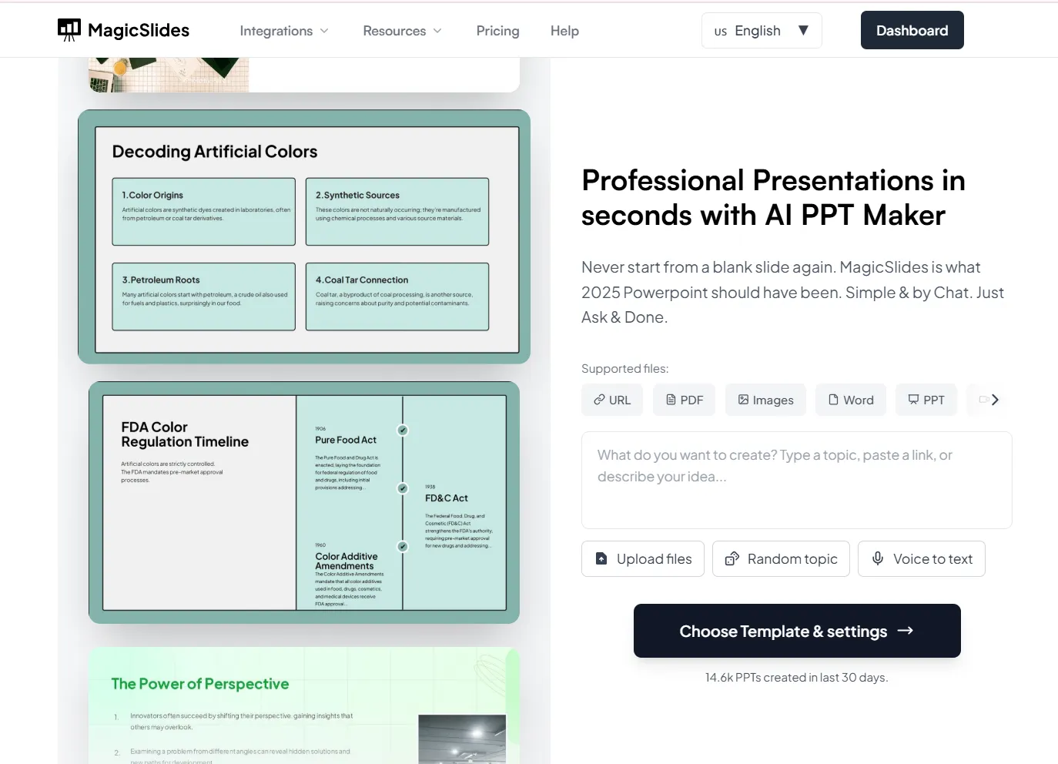Click the partially visible top slide thumbnail
The image size is (1058, 764).
click(x=304, y=75)
